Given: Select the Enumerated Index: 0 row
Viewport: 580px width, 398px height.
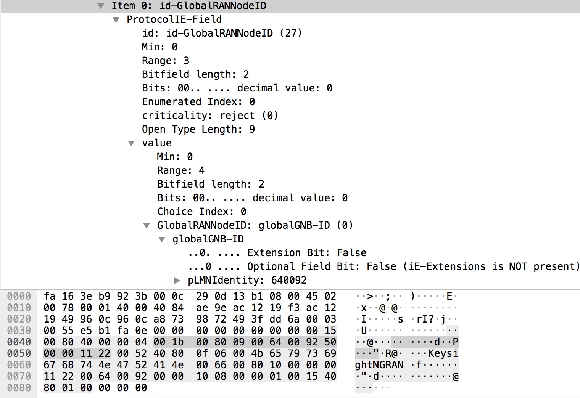Looking at the screenshot, I should 198,102.
